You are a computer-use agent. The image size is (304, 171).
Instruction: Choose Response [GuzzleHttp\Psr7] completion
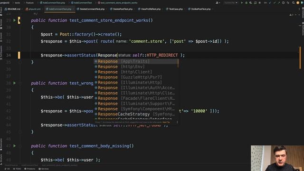(135, 77)
